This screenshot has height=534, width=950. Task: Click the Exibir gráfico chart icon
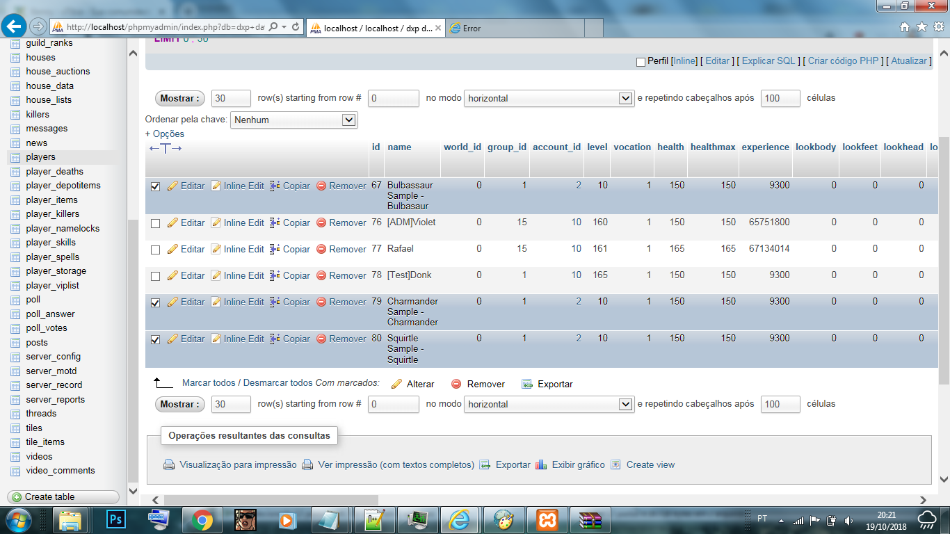coord(541,464)
